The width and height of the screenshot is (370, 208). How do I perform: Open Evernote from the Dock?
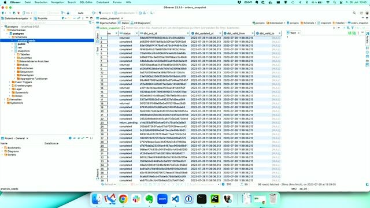[x=149, y=199]
